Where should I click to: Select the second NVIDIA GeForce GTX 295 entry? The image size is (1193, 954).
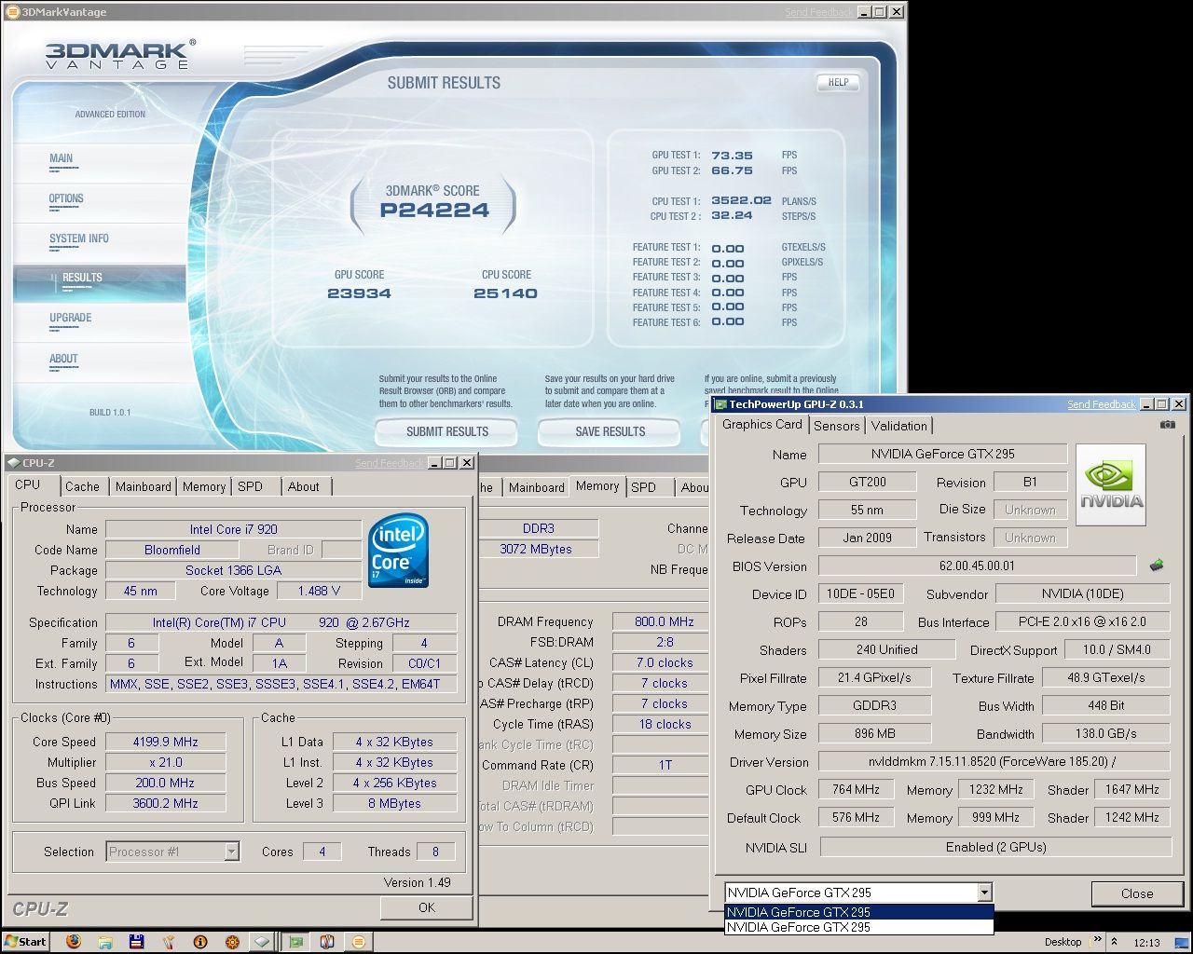pyautogui.click(x=858, y=927)
